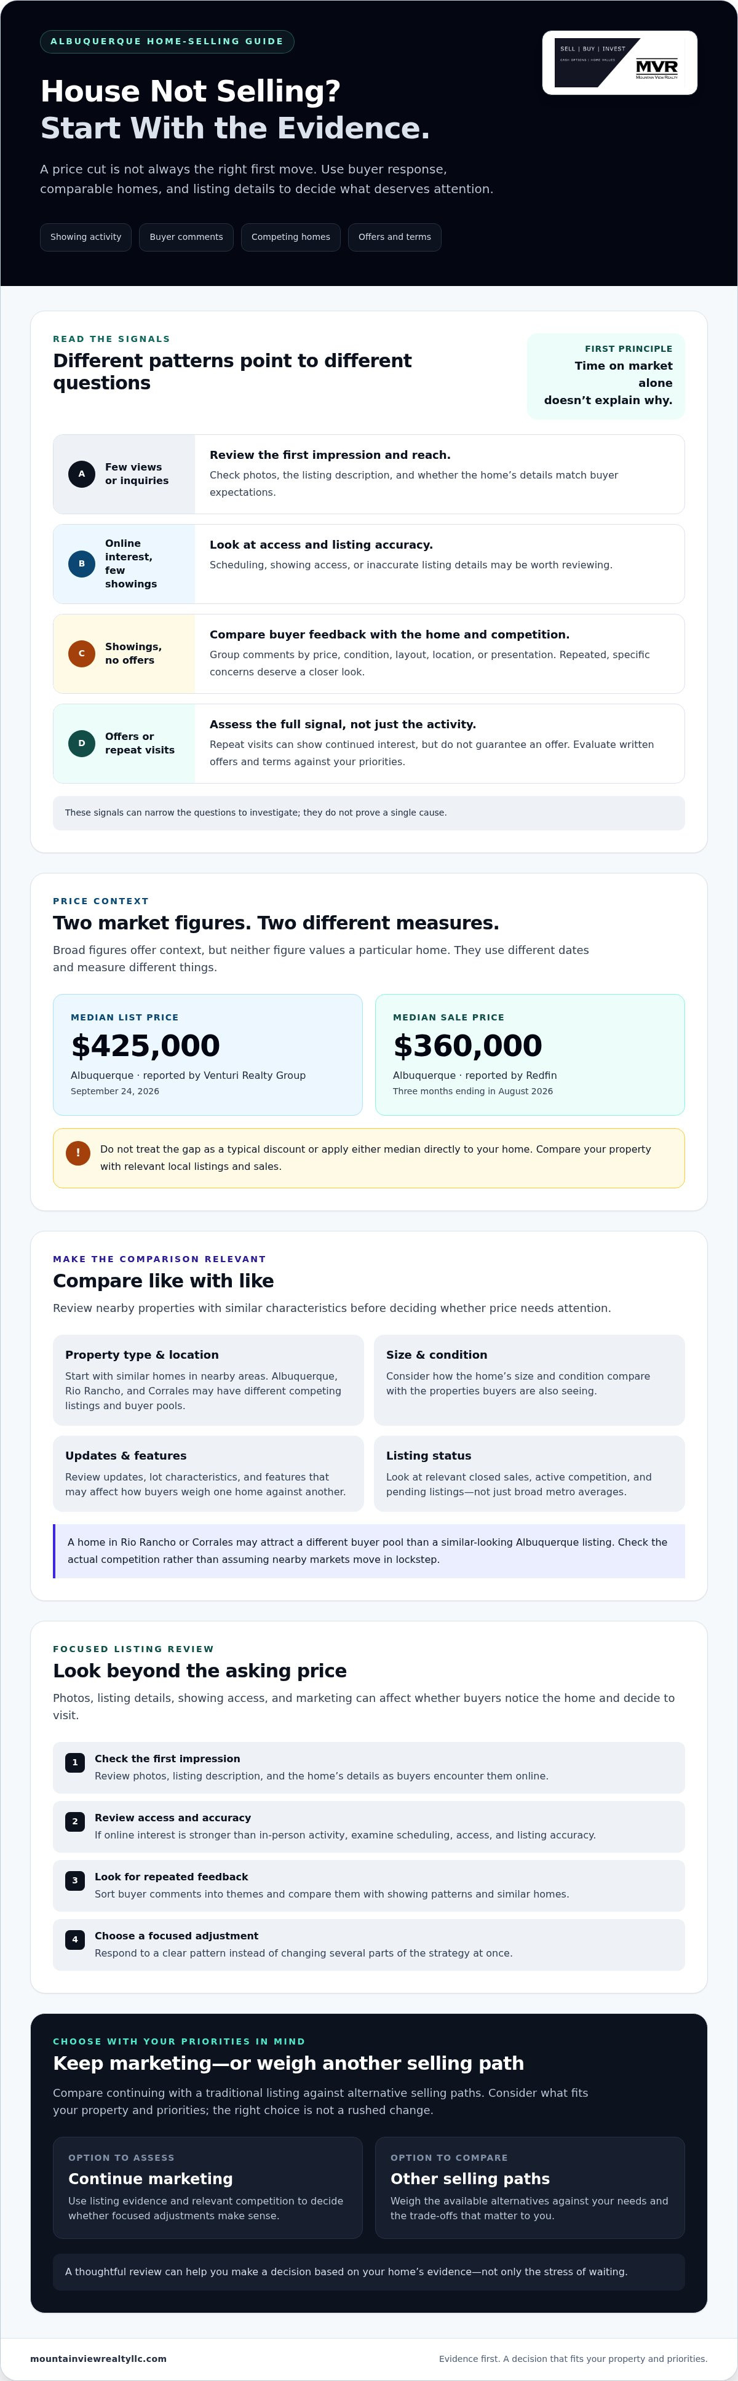Image resolution: width=738 pixels, height=2381 pixels.
Task: Select the Offers and terms tag
Action: pos(394,237)
